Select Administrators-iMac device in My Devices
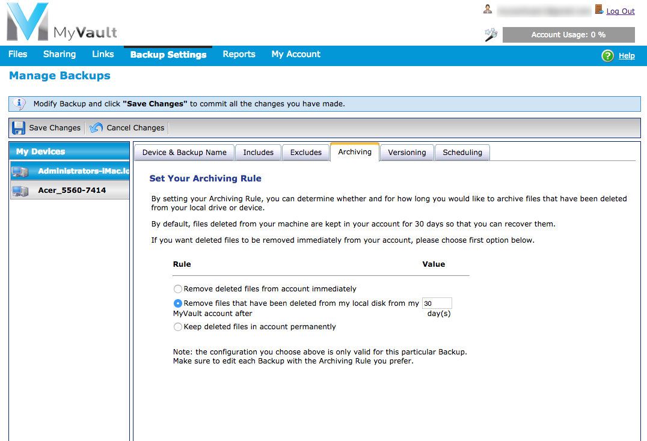 pos(69,171)
